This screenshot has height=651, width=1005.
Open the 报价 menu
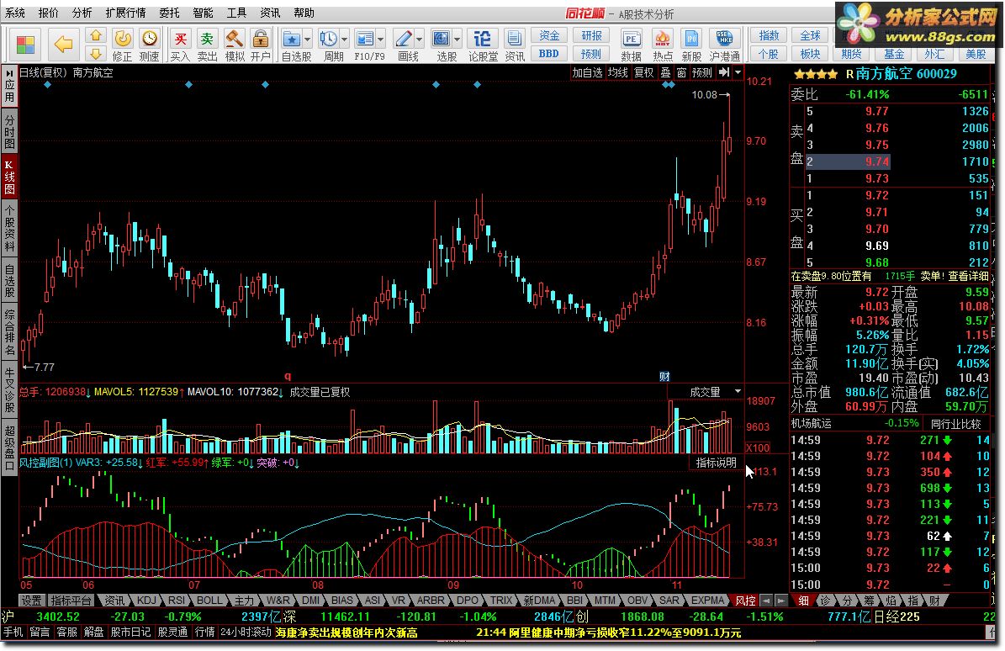(x=49, y=13)
